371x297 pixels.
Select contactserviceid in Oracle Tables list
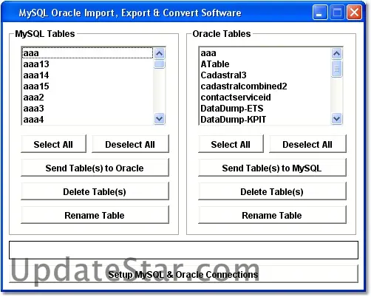click(x=265, y=98)
